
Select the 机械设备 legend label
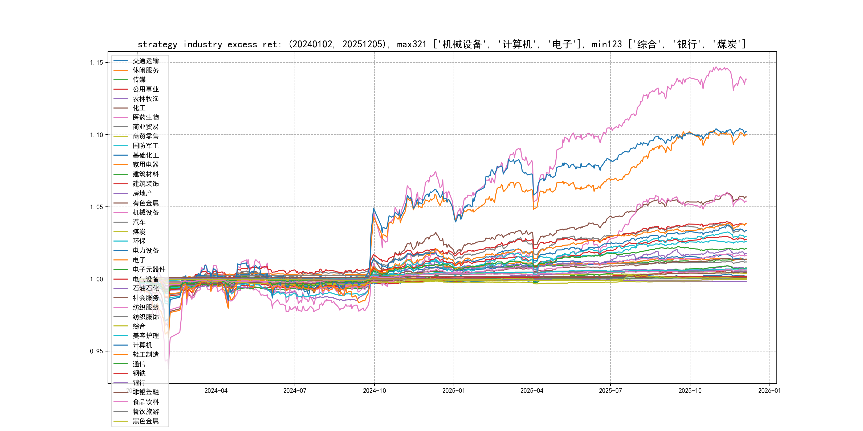click(x=145, y=213)
